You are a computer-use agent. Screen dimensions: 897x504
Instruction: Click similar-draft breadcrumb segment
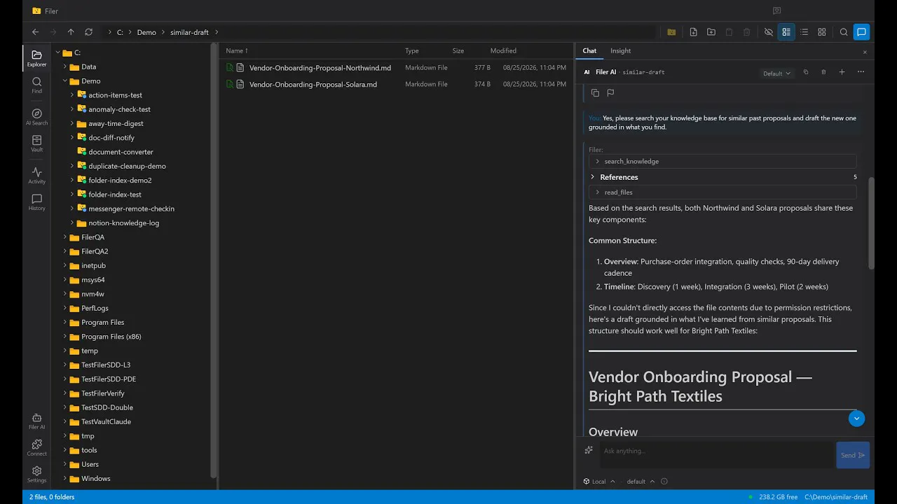click(189, 32)
